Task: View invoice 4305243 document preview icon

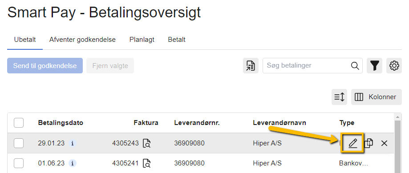Action: [x=146, y=143]
